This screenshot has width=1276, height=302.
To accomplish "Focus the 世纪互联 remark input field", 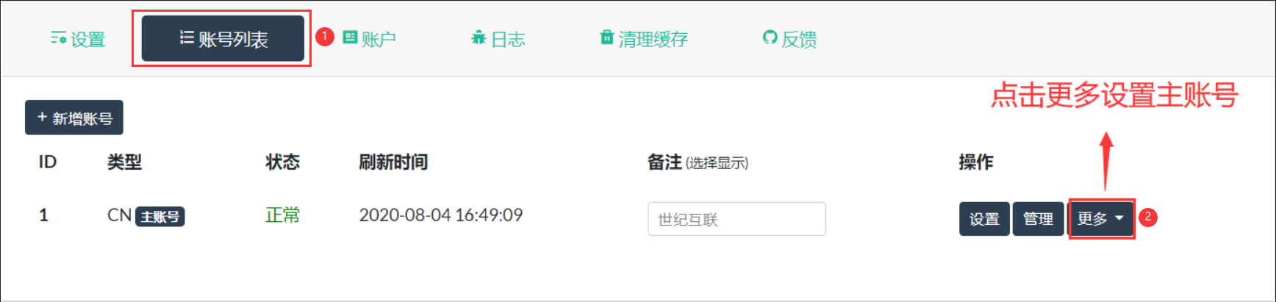I will [736, 219].
